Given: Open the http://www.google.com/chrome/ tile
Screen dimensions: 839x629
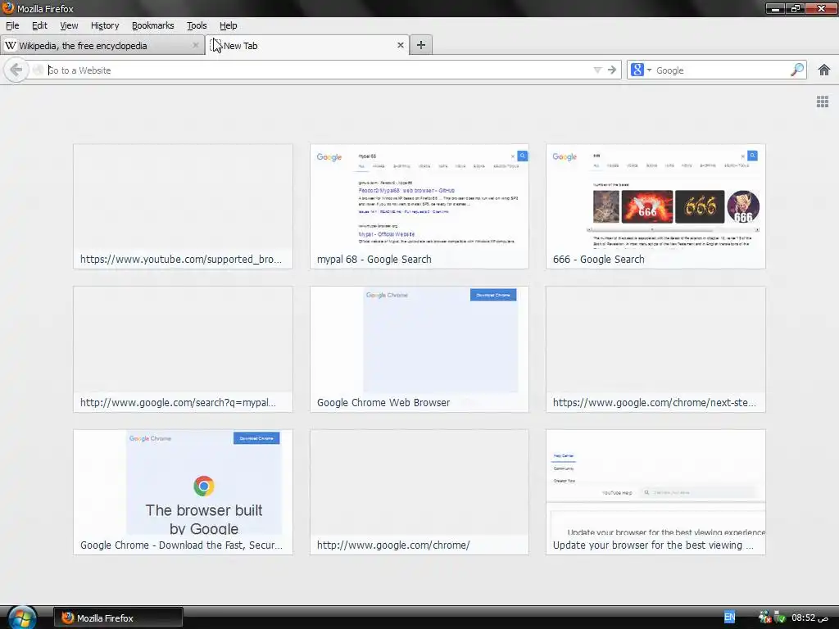Looking at the screenshot, I should click(419, 492).
